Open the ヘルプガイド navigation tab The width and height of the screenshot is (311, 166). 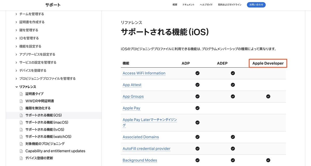coord(206,5)
